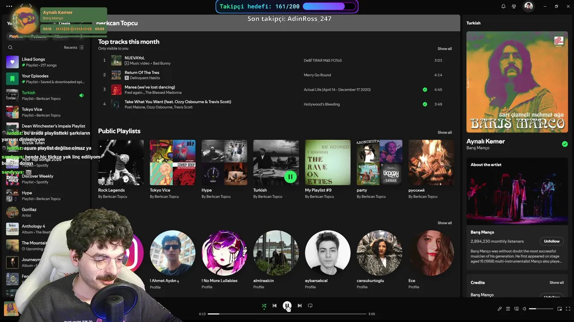The image size is (574, 322).
Task: Adjust the volume slider
Action: click(x=541, y=309)
